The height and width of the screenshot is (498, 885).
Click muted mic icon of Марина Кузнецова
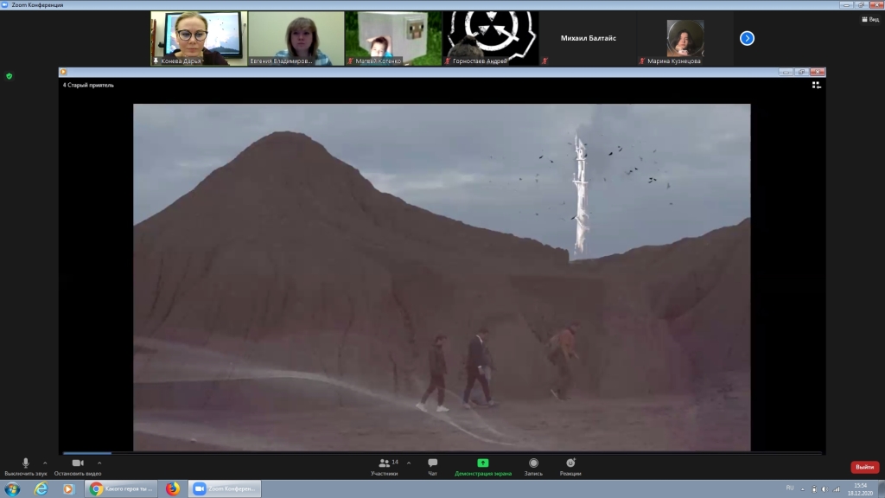(x=642, y=61)
